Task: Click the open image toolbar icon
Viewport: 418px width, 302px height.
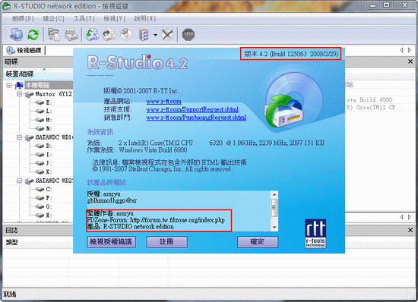Action: pyautogui.click(x=109, y=35)
